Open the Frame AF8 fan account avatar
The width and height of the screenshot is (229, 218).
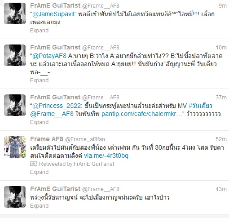tap(15, 147)
